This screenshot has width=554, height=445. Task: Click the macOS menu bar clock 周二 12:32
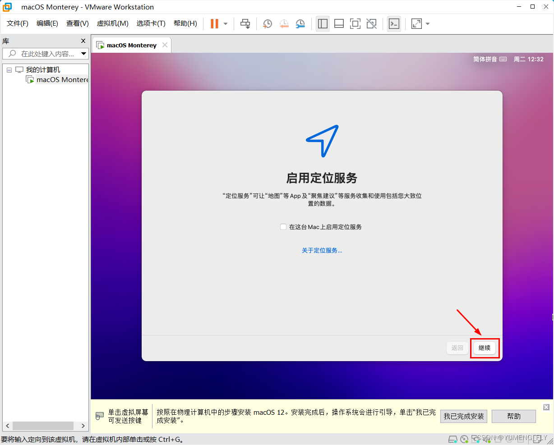tap(529, 59)
